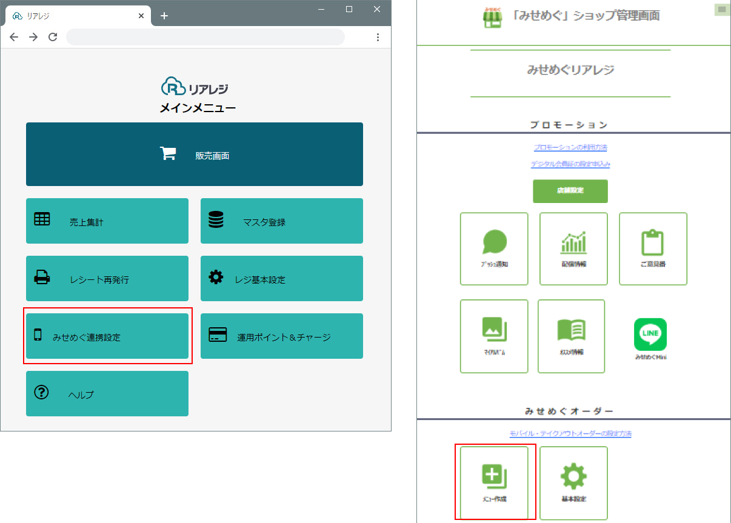Open the browser three-dot menu
This screenshot has width=731, height=523.
coord(378,37)
